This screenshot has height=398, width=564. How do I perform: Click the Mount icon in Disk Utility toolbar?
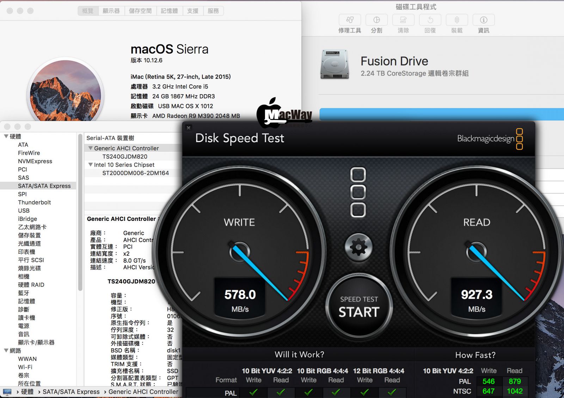(457, 20)
